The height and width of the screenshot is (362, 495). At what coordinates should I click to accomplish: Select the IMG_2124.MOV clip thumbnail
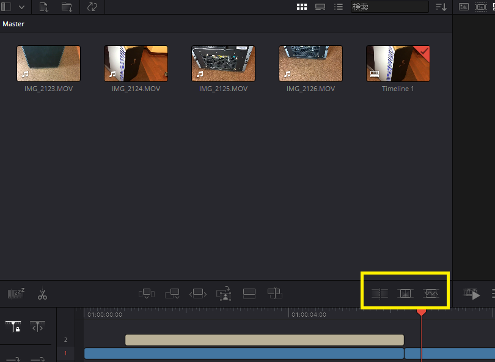[x=136, y=64]
